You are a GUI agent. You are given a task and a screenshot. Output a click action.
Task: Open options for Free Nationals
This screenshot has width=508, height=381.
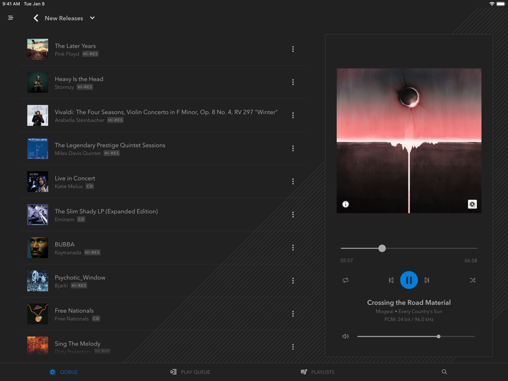point(293,313)
